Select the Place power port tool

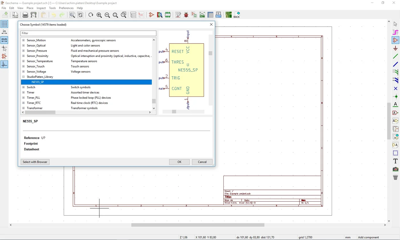tap(395, 48)
